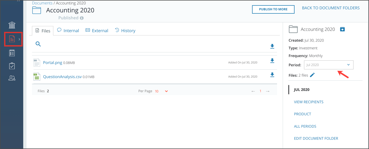369x149 pixels.
Task: Click the search magnifier icon
Action: (x=38, y=44)
